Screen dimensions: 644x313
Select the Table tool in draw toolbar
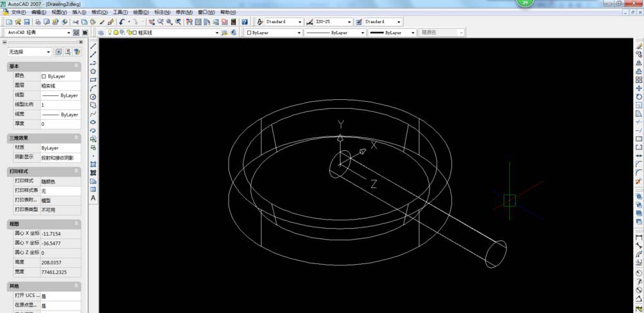(93, 189)
